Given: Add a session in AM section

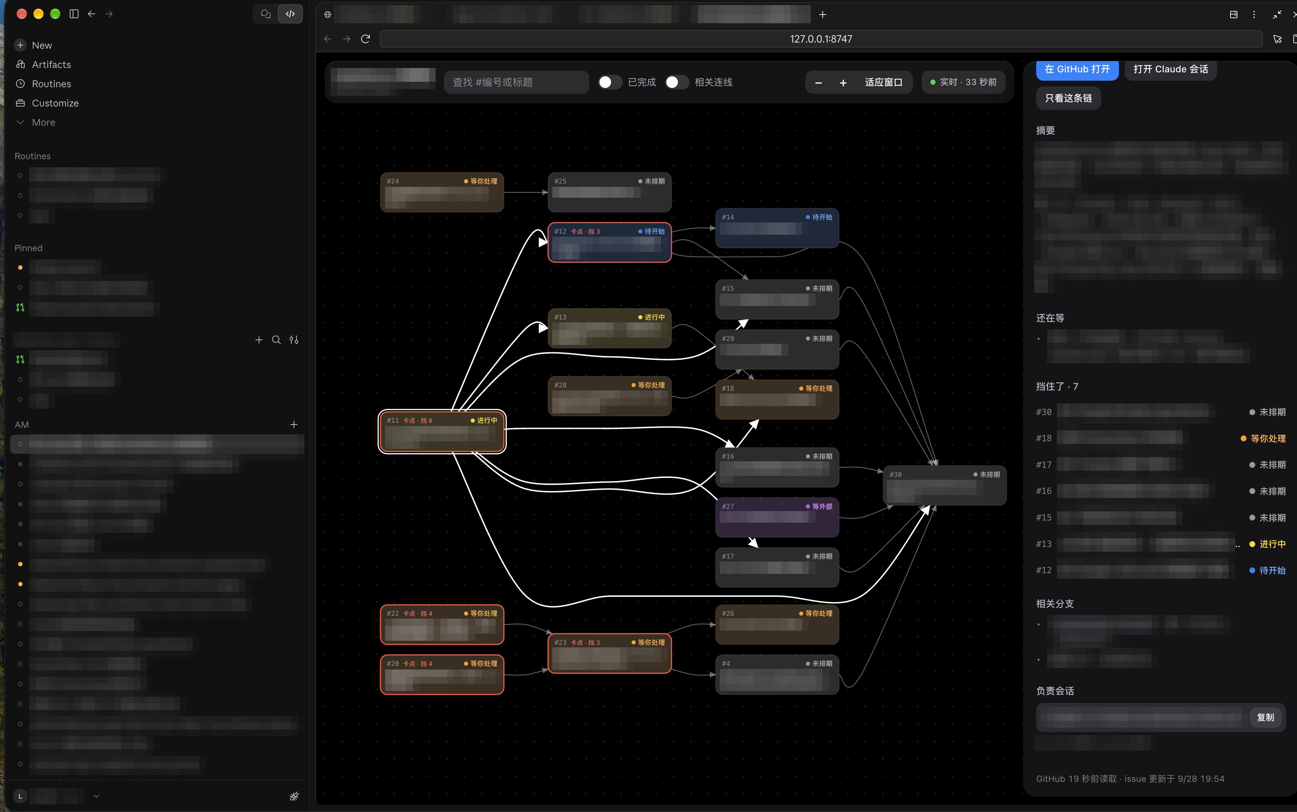Looking at the screenshot, I should coord(294,425).
